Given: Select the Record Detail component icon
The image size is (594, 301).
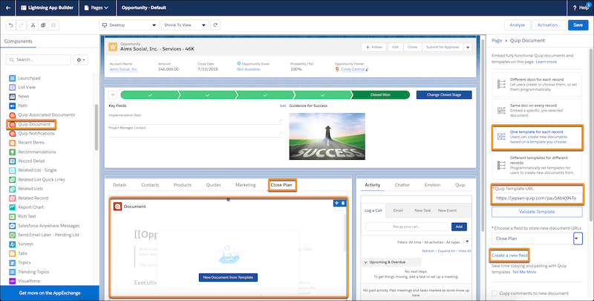Looking at the screenshot, I should coord(12,161).
